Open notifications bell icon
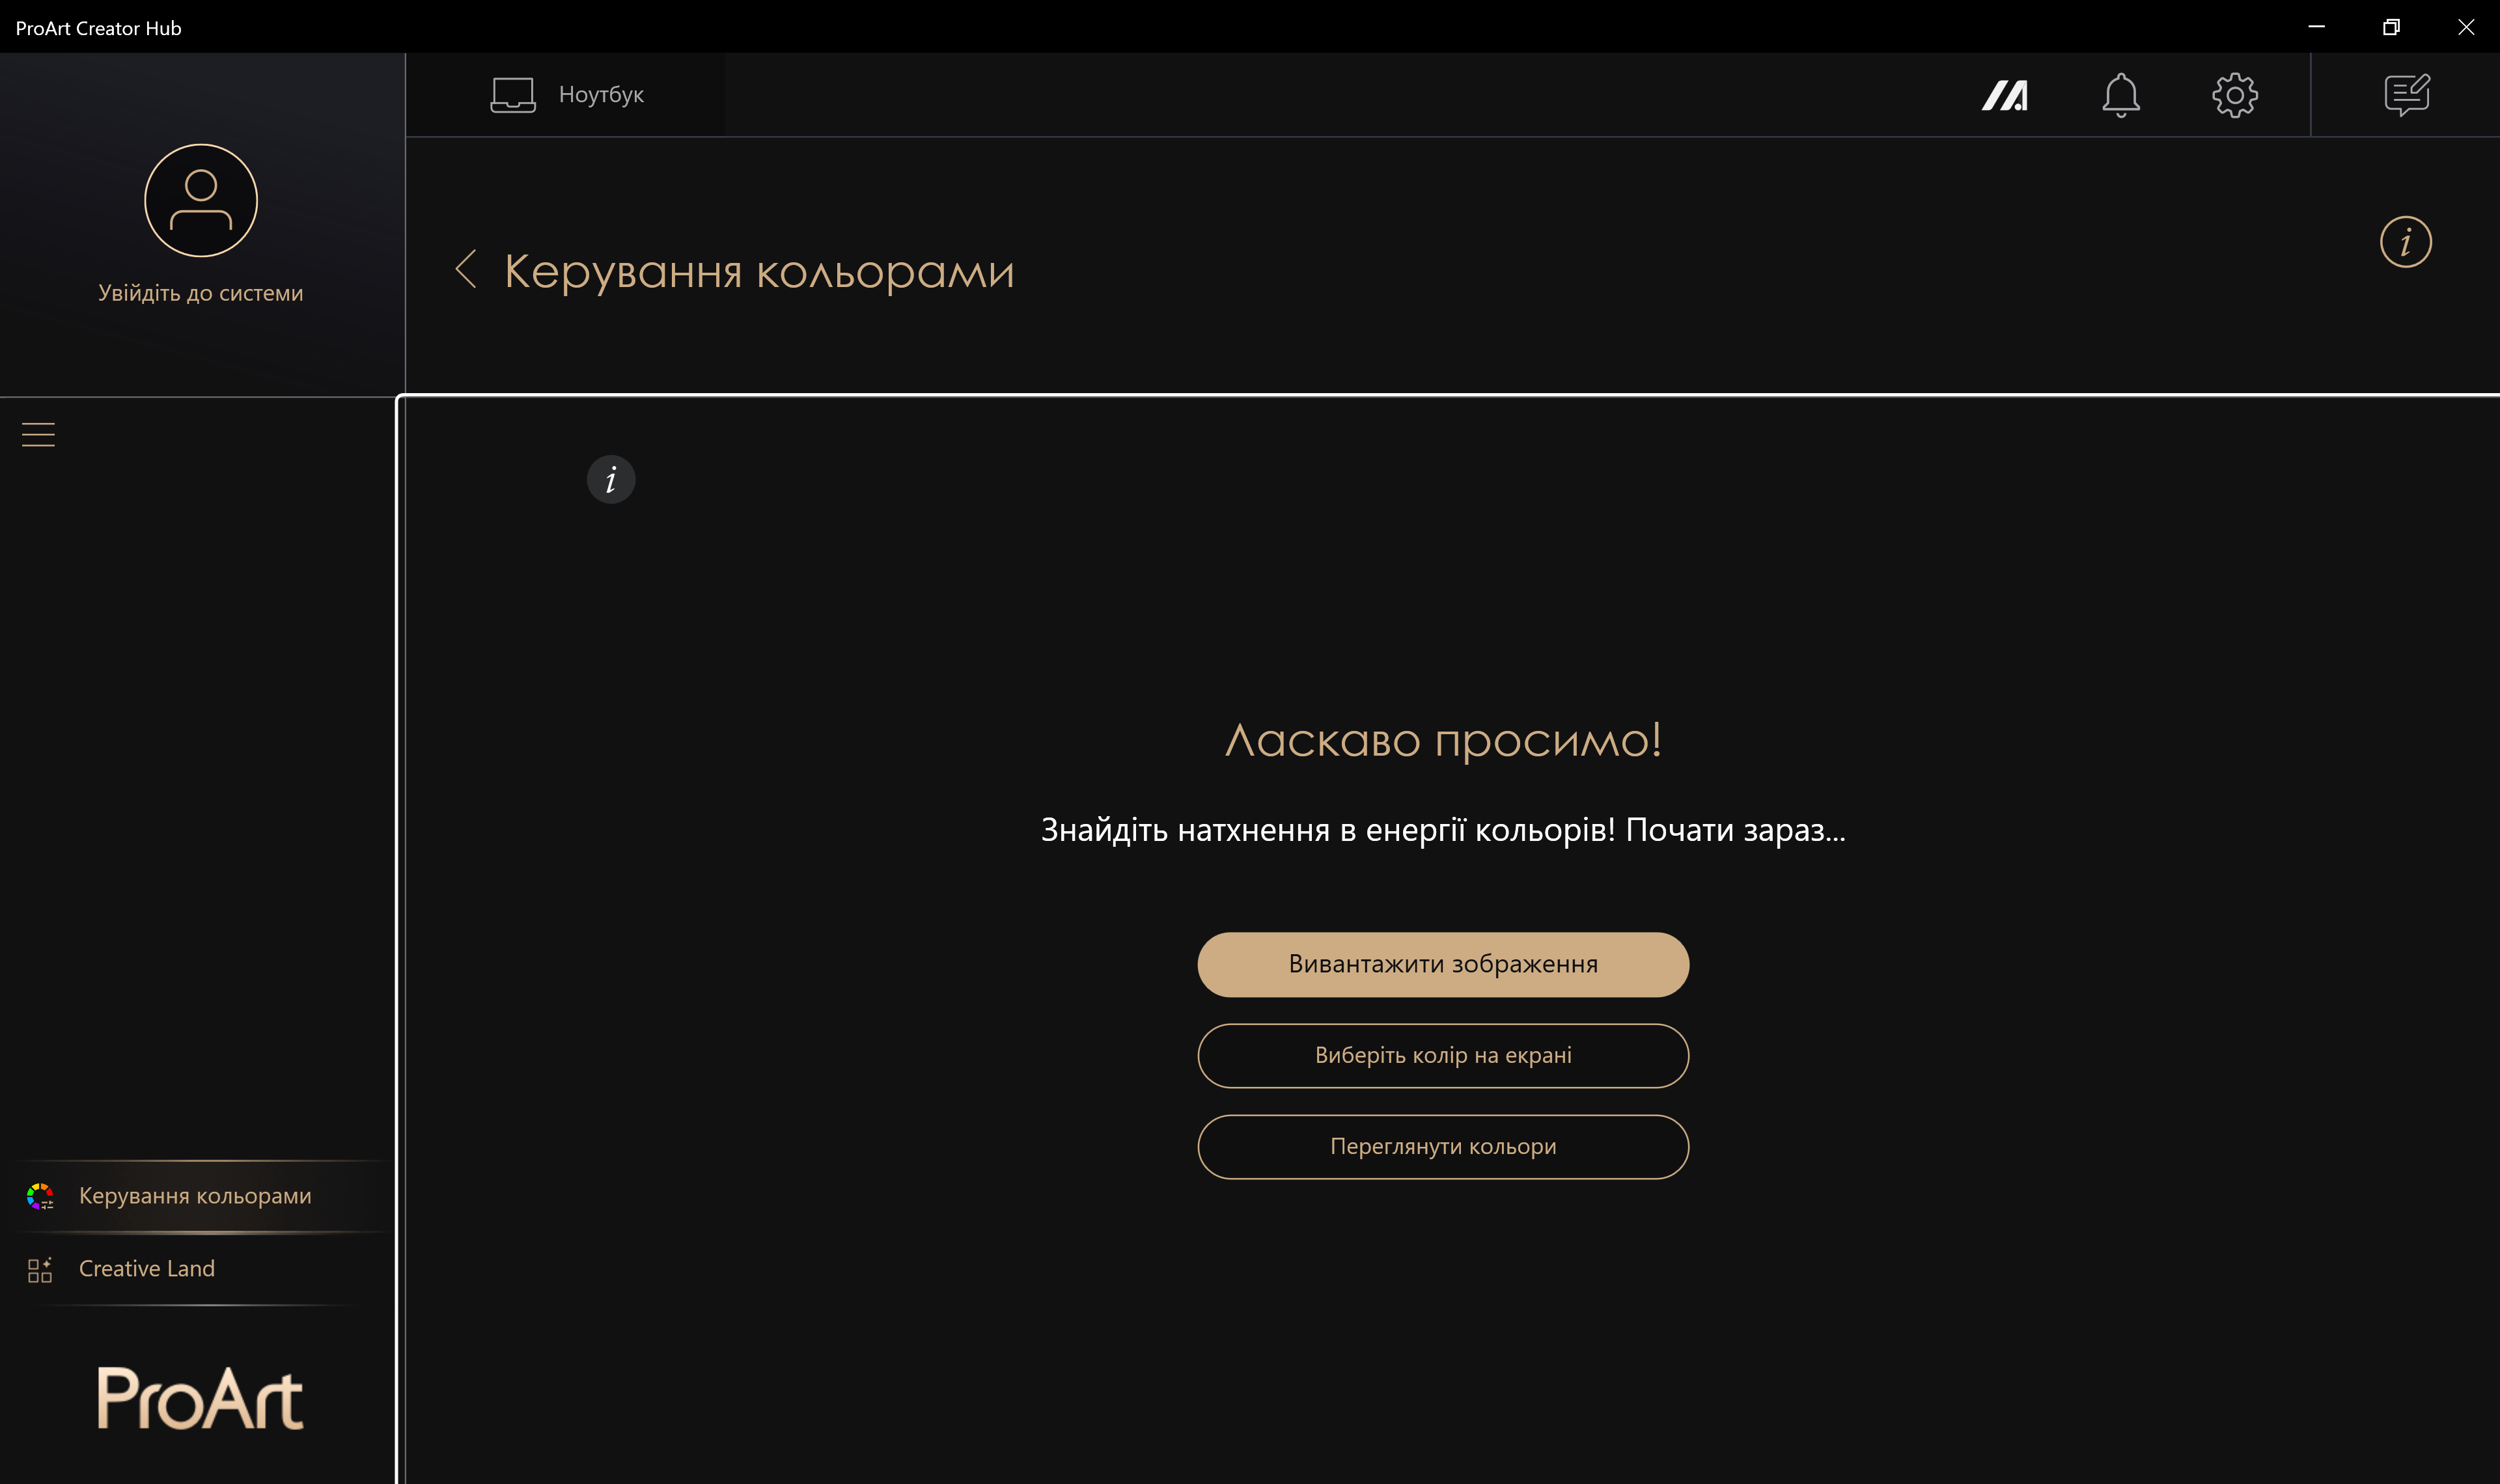The image size is (2500, 1484). (2120, 96)
